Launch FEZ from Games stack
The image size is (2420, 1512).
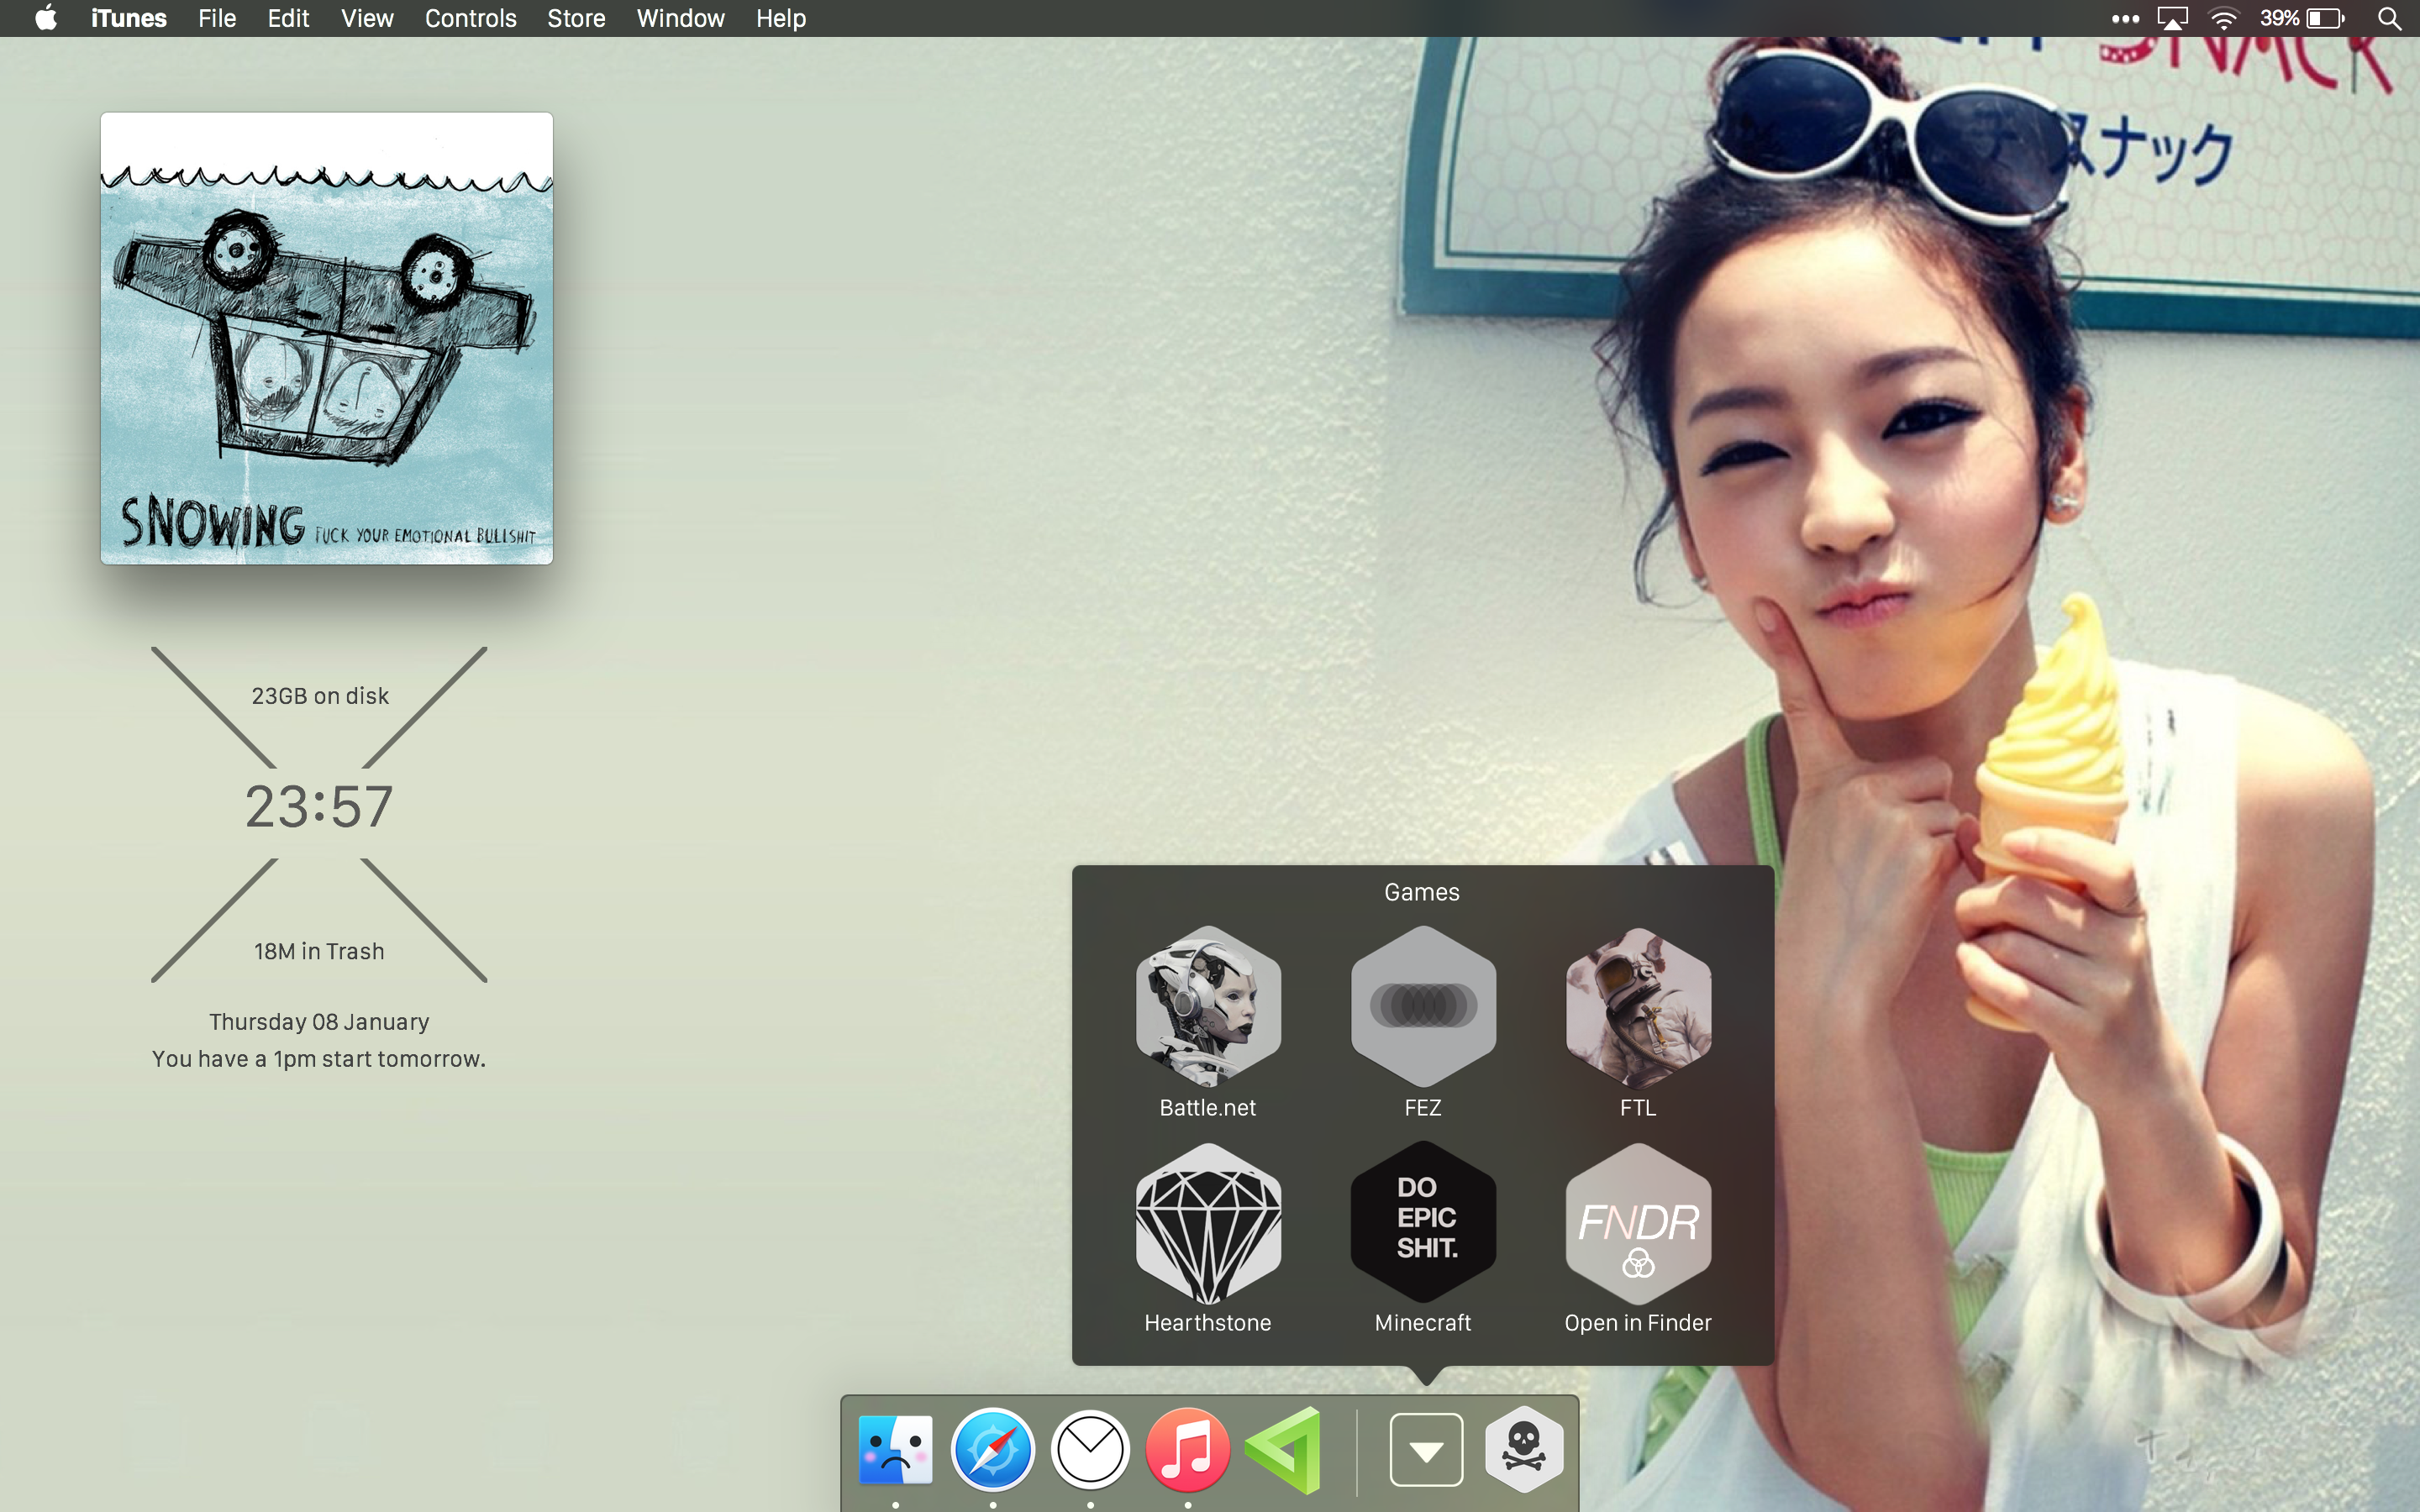tap(1423, 1005)
